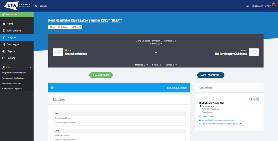Click the Edit announcement link

point(177,88)
